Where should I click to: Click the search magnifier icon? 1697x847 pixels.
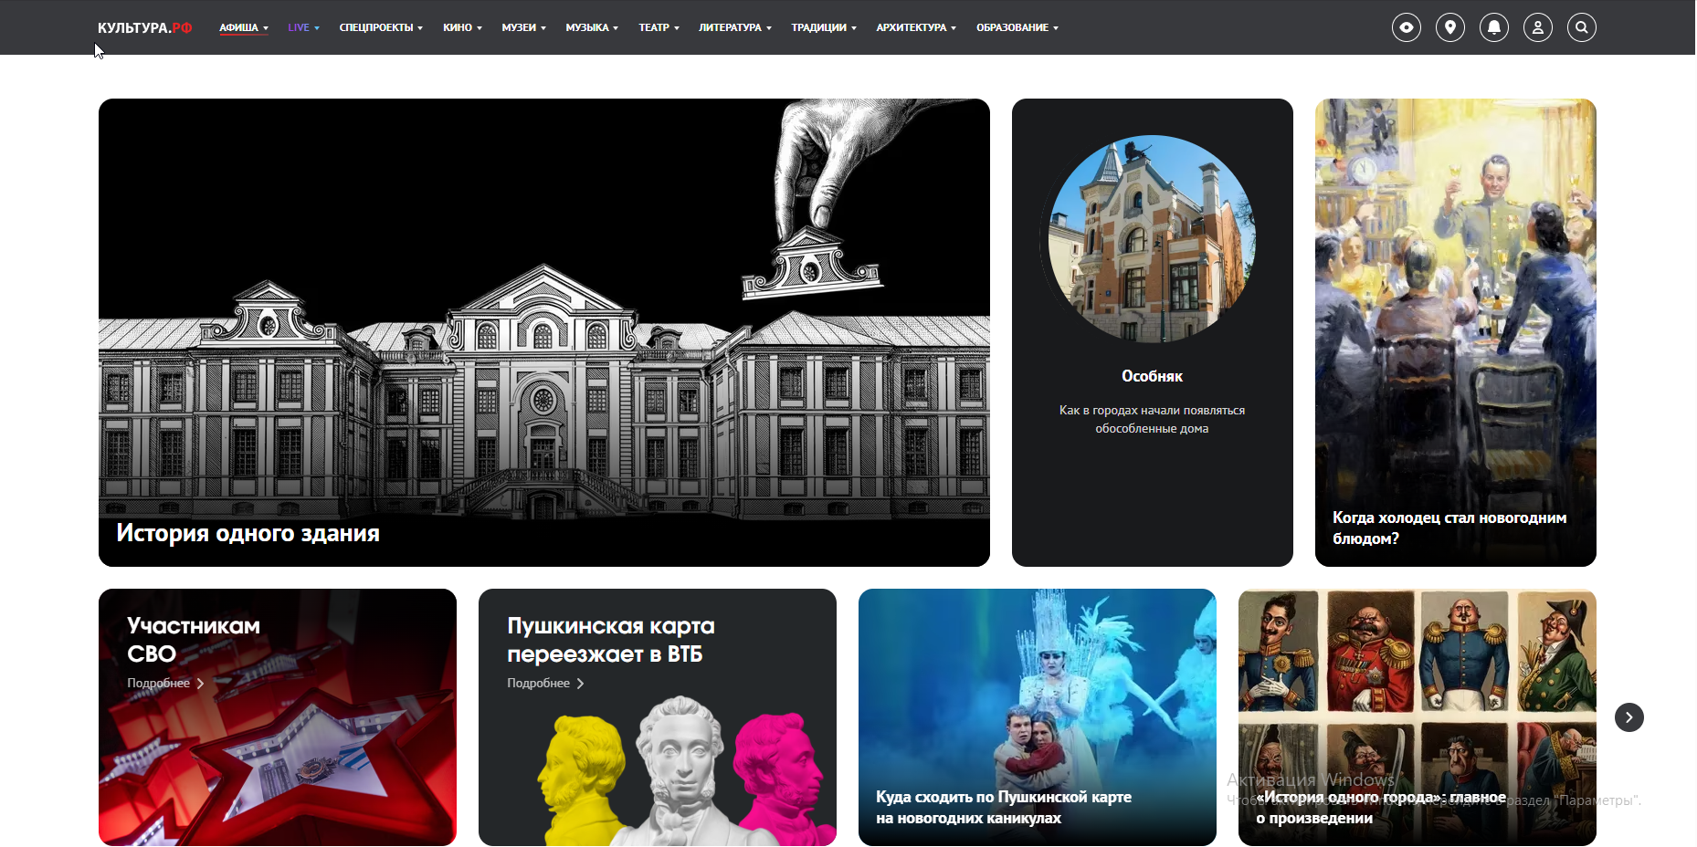pos(1581,27)
